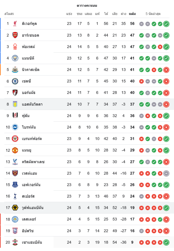This screenshot has height=251, width=174.
Task: Click Liverpool's most recent win icon
Action: (166, 24)
